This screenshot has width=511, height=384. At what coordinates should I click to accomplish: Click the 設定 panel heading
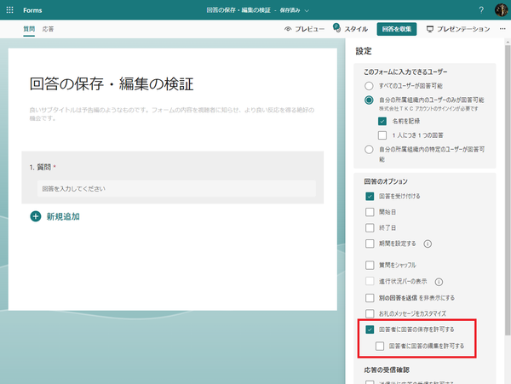pyautogui.click(x=364, y=51)
